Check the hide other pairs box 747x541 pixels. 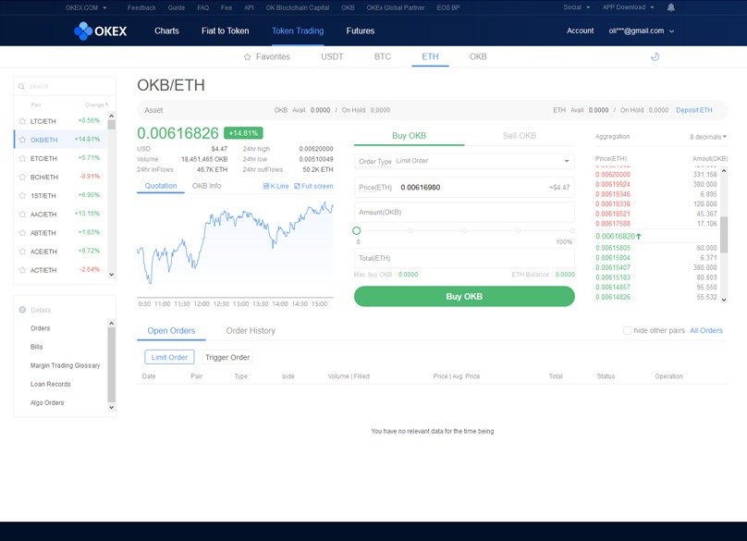coord(628,330)
